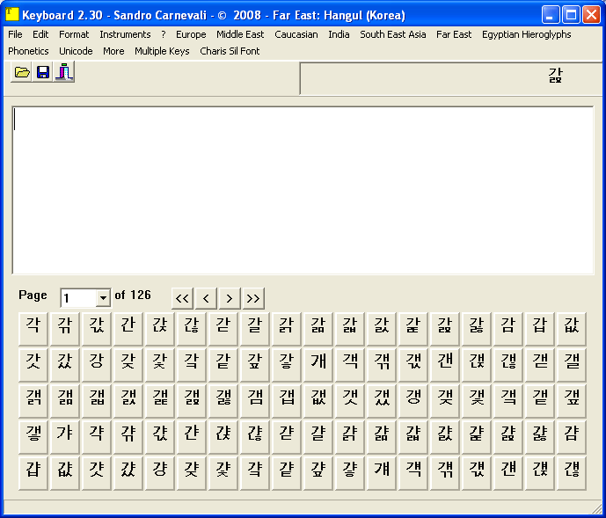Click the open folder toolbar icon

tap(22, 72)
